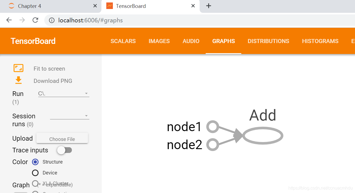Click the Choose File upload button

(x=62, y=138)
